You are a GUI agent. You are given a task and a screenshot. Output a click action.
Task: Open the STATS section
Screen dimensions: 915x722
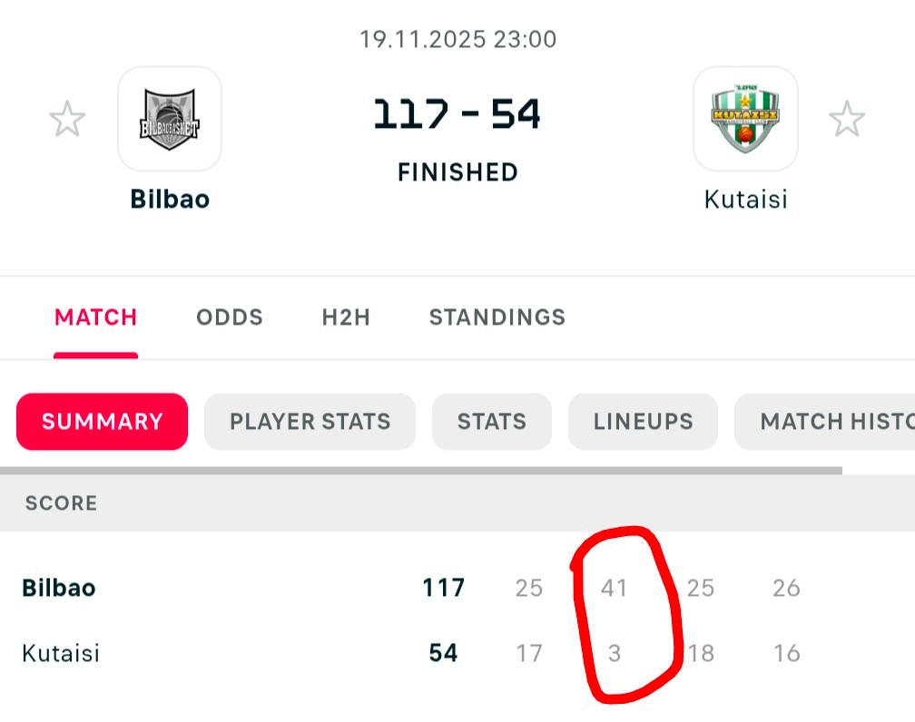491,422
